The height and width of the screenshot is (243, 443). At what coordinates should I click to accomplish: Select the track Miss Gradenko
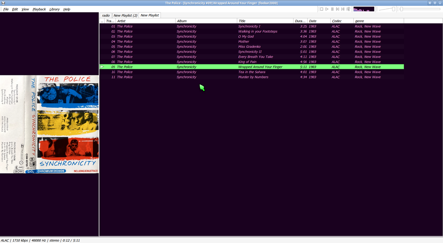(252, 47)
